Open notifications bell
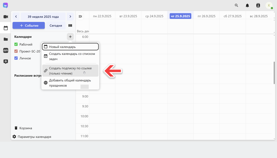Screen dimensions: 277x158 click(x=247, y=5)
